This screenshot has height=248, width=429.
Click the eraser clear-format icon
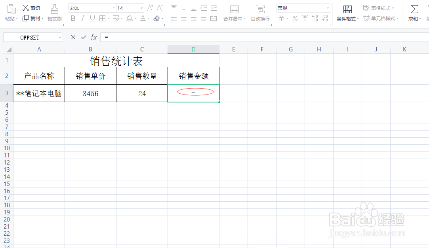click(x=156, y=18)
